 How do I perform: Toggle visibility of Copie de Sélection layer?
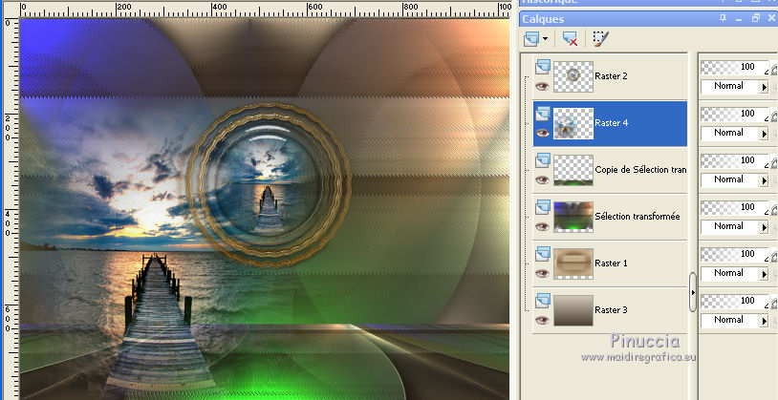[x=542, y=179]
